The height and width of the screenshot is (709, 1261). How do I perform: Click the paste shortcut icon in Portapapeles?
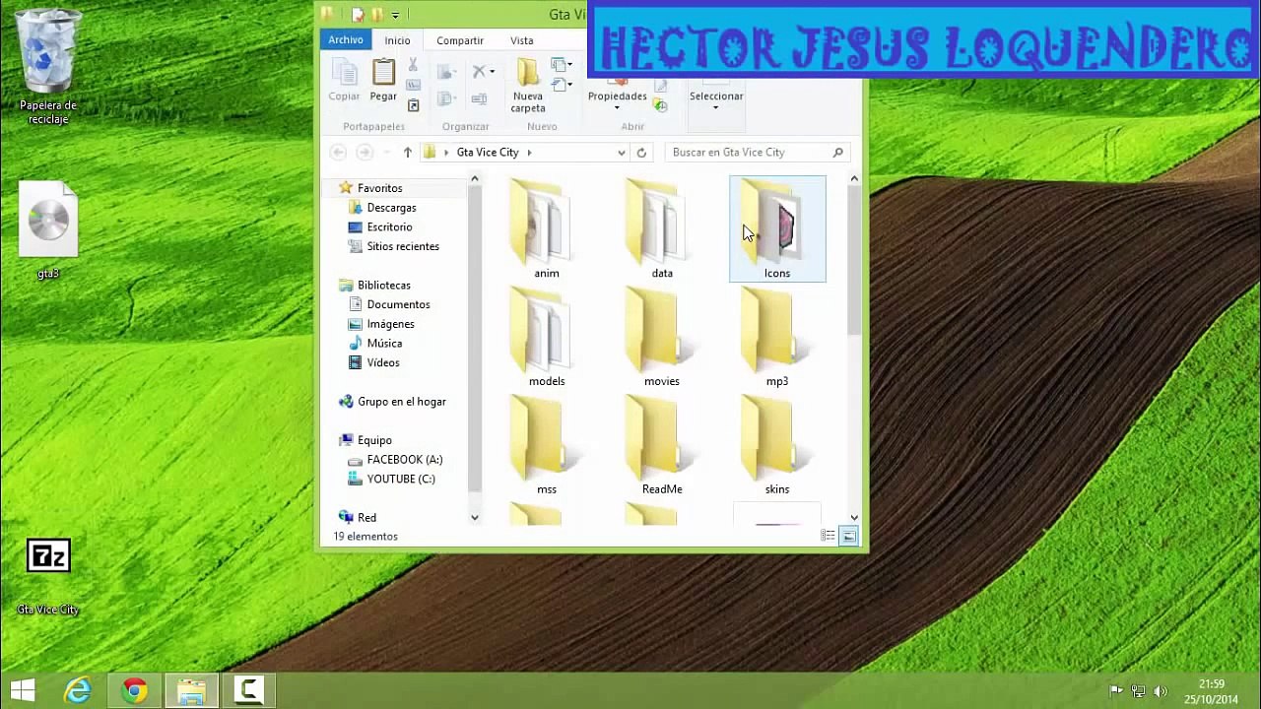[x=413, y=105]
